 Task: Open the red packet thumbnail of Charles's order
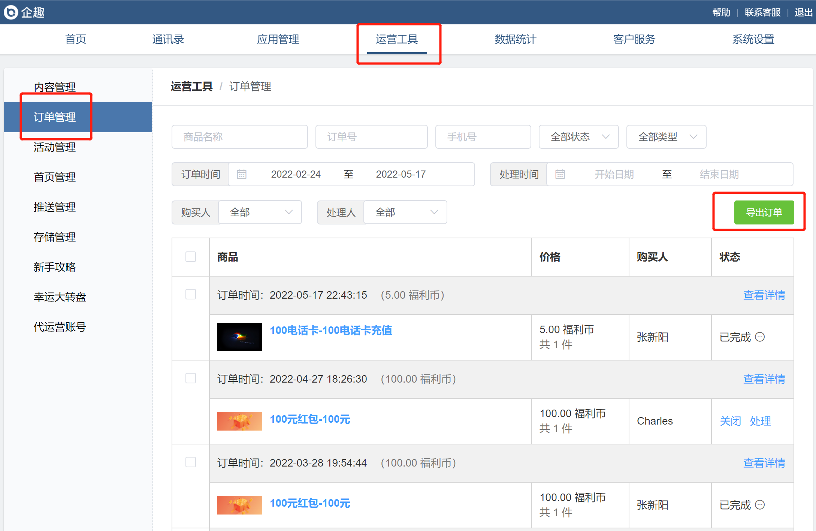coord(240,421)
